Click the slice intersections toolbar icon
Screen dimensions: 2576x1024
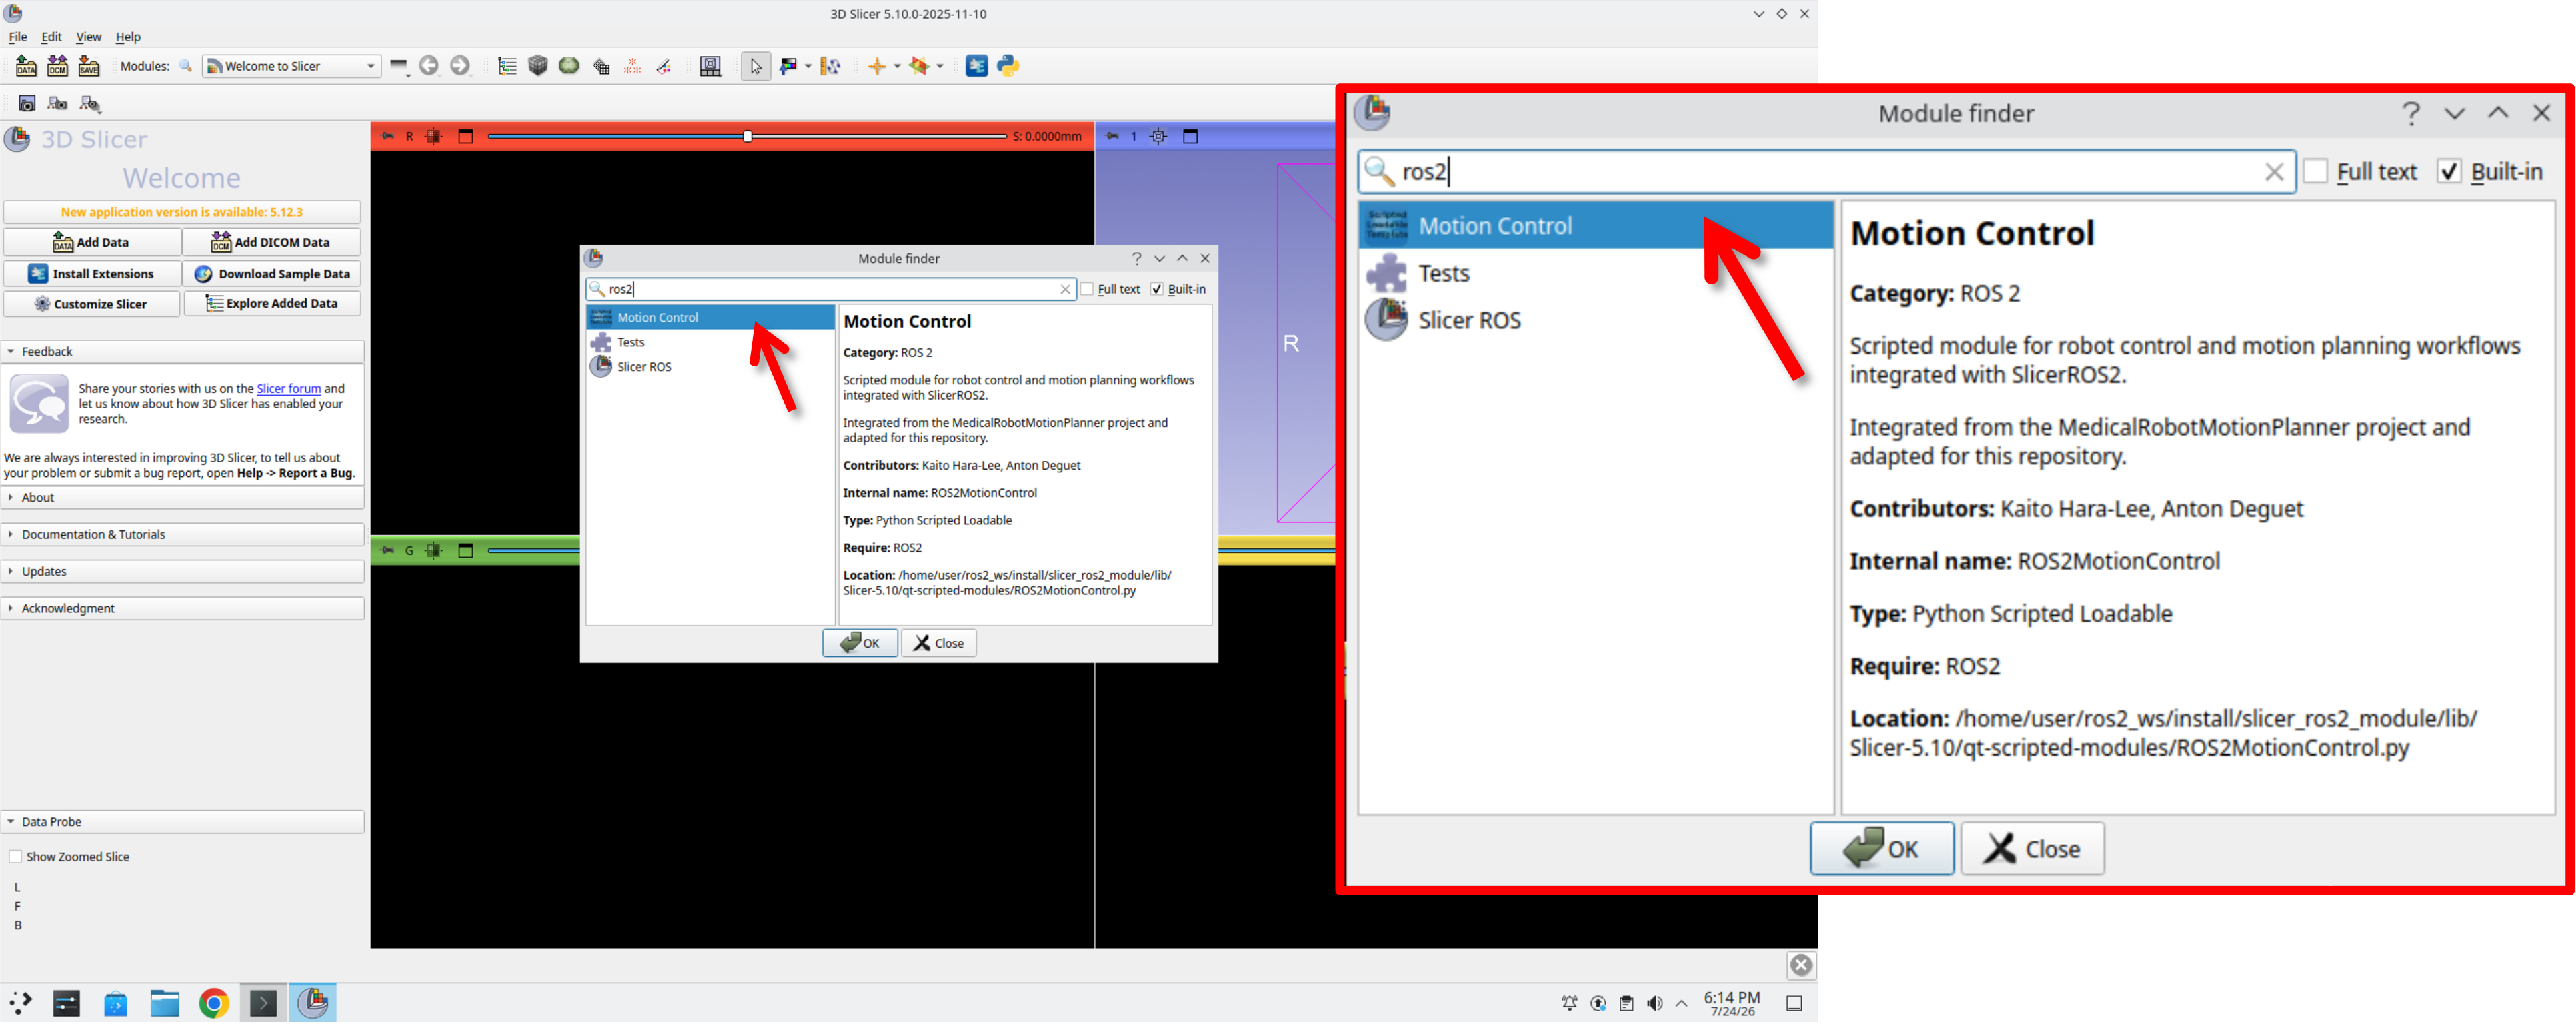click(919, 66)
